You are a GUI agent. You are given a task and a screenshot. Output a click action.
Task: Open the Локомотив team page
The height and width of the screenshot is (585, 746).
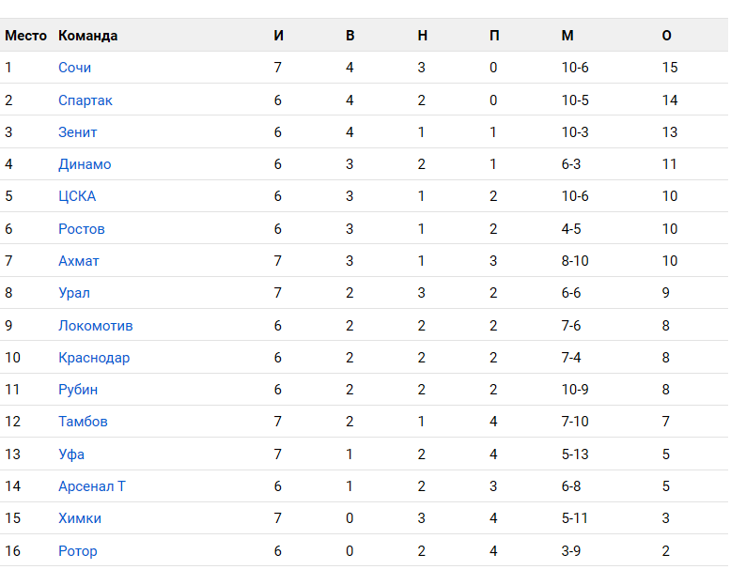pyautogui.click(x=96, y=326)
